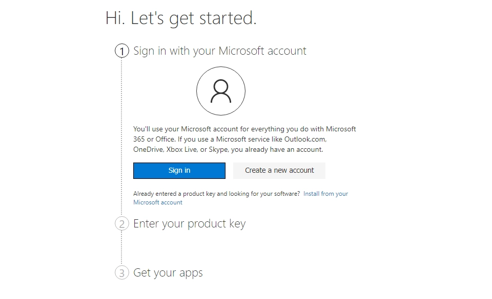
Task: Click the paragraph describing Microsoft account use
Action: (244, 139)
